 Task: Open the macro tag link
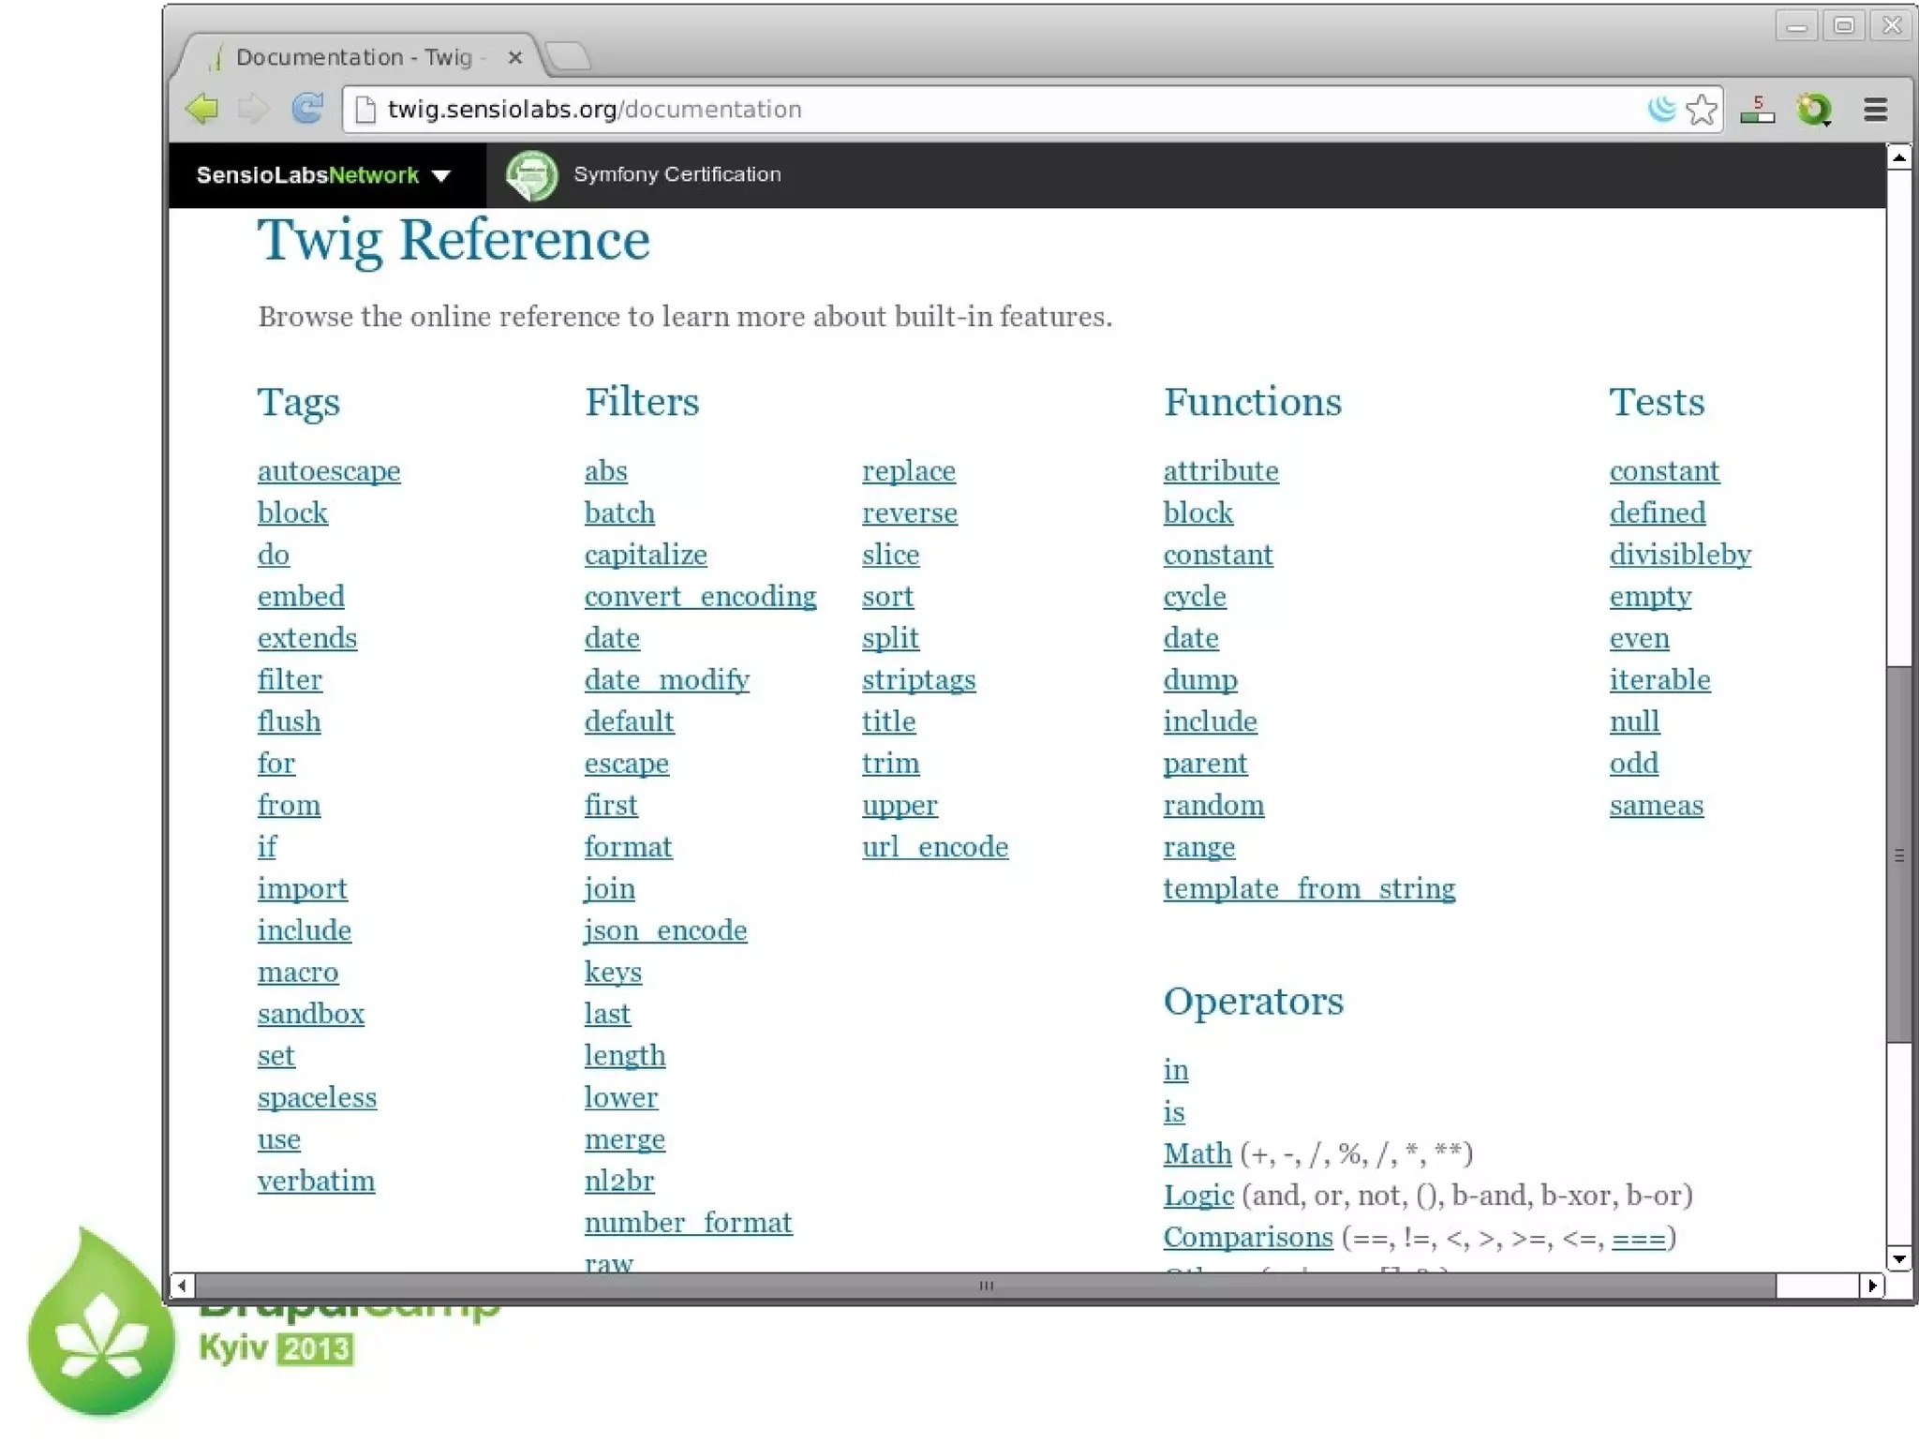[298, 973]
